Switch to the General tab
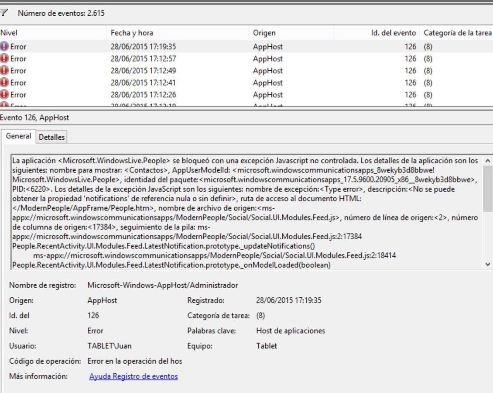The image size is (493, 393). click(19, 136)
